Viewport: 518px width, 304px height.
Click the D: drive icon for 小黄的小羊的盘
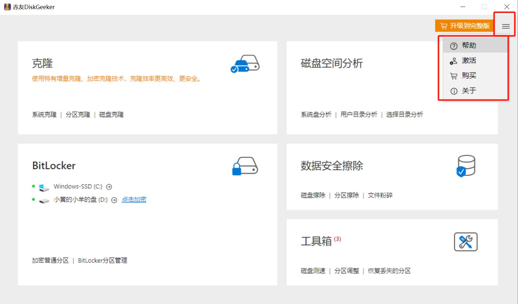tap(44, 200)
